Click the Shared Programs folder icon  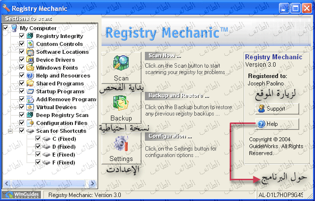pos(30,83)
